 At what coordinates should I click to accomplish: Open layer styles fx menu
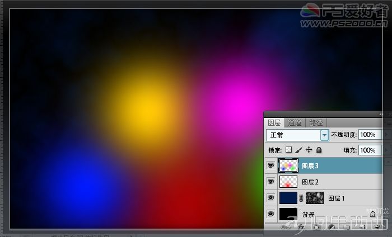(x=301, y=227)
